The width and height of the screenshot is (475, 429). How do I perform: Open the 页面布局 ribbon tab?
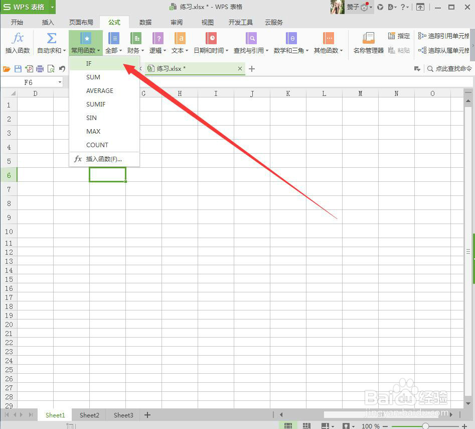click(81, 22)
